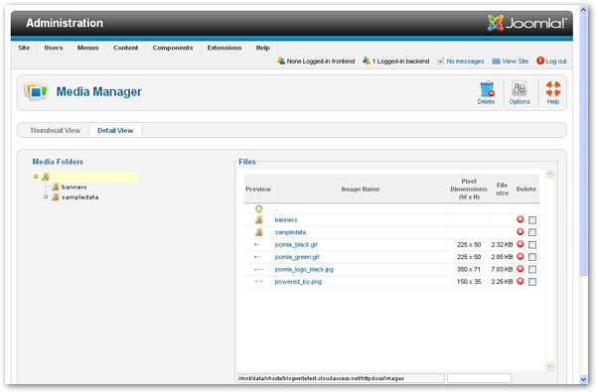Open the Help menu in menu bar

click(262, 48)
